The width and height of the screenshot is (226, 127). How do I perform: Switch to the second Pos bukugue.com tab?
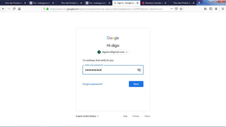click(98, 3)
